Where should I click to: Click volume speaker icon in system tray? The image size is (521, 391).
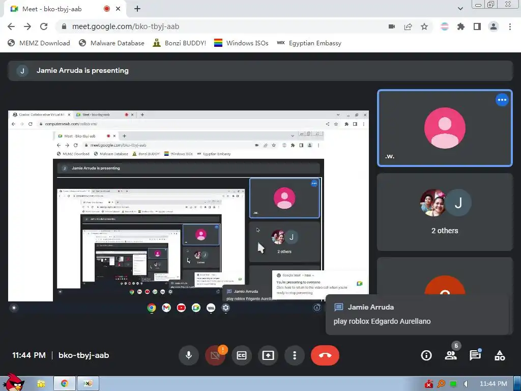tap(466, 384)
